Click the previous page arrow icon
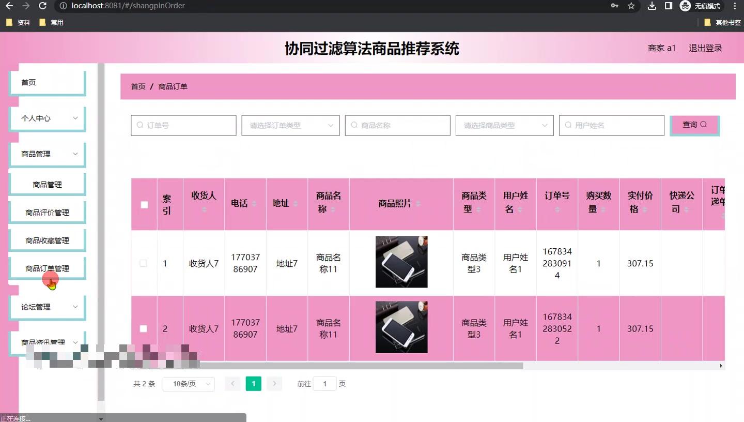Viewport: 744px width, 422px height. coord(233,384)
